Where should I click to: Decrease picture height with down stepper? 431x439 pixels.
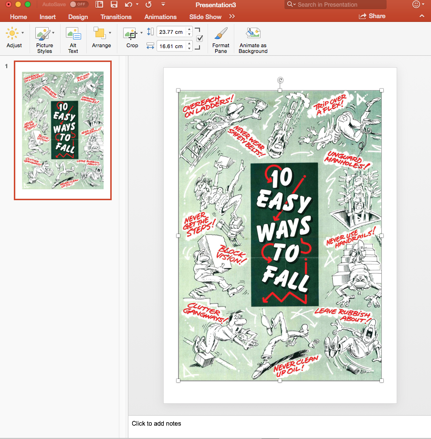coord(189,34)
